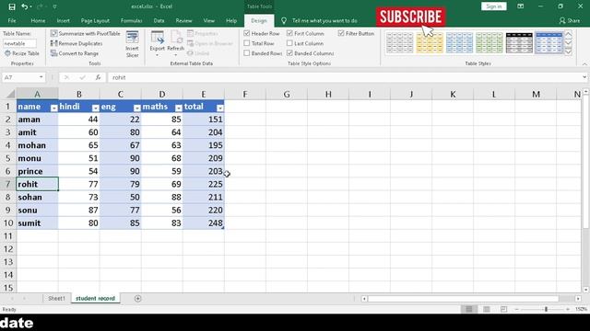The height and width of the screenshot is (331, 590).
Task: Click the Refresh table data icon
Action: pyautogui.click(x=176, y=38)
